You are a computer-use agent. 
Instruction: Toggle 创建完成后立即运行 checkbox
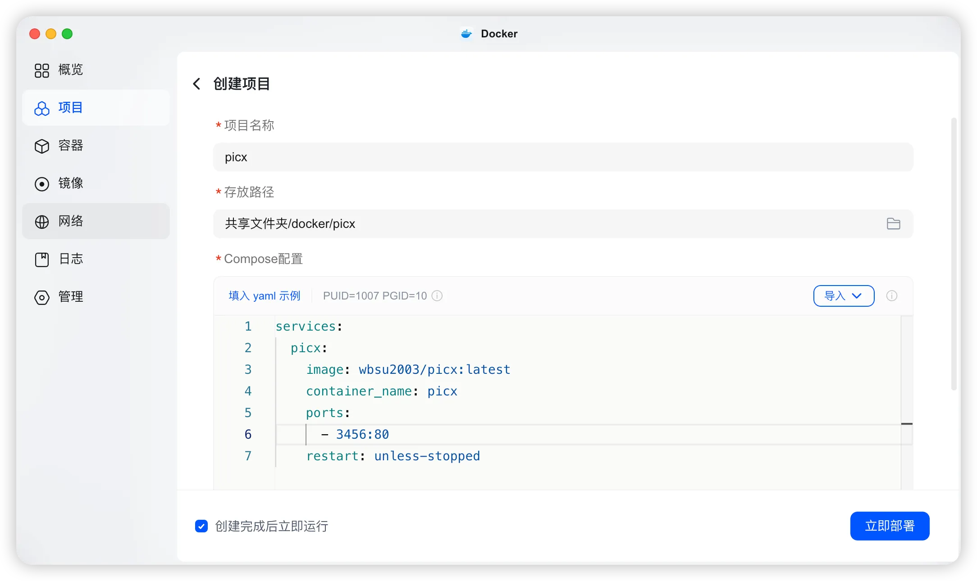point(201,526)
